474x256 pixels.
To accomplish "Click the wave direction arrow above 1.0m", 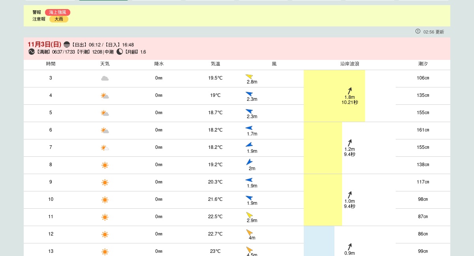I will [350, 195].
